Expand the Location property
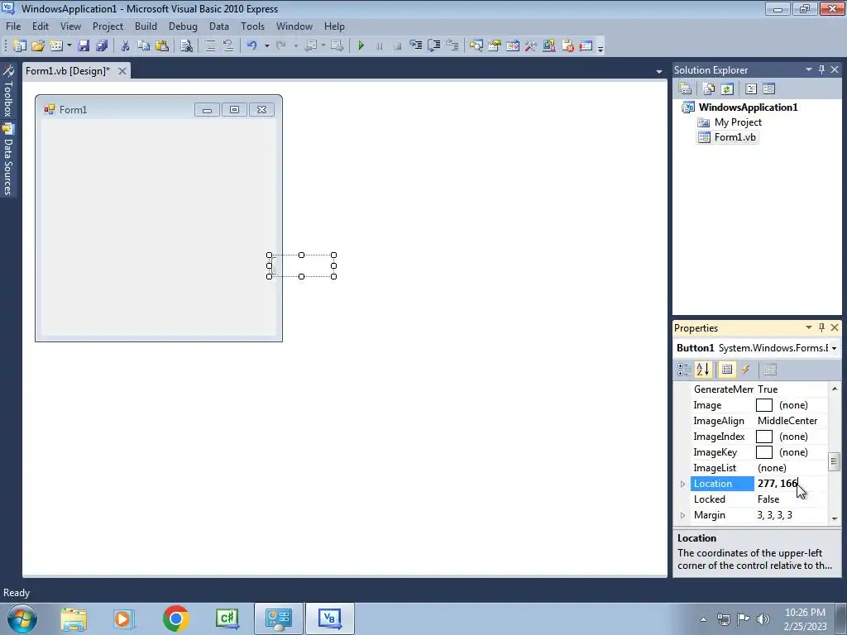The image size is (847, 635). (x=682, y=484)
